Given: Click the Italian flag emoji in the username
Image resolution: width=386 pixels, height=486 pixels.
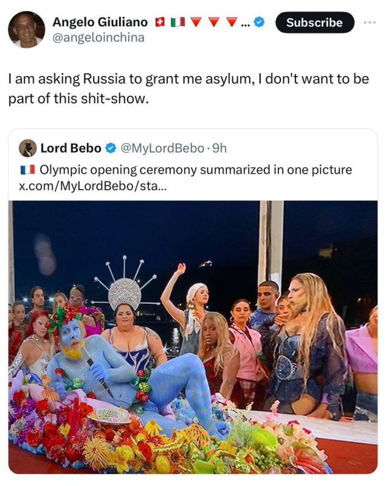Looking at the screenshot, I should pyautogui.click(x=176, y=22).
